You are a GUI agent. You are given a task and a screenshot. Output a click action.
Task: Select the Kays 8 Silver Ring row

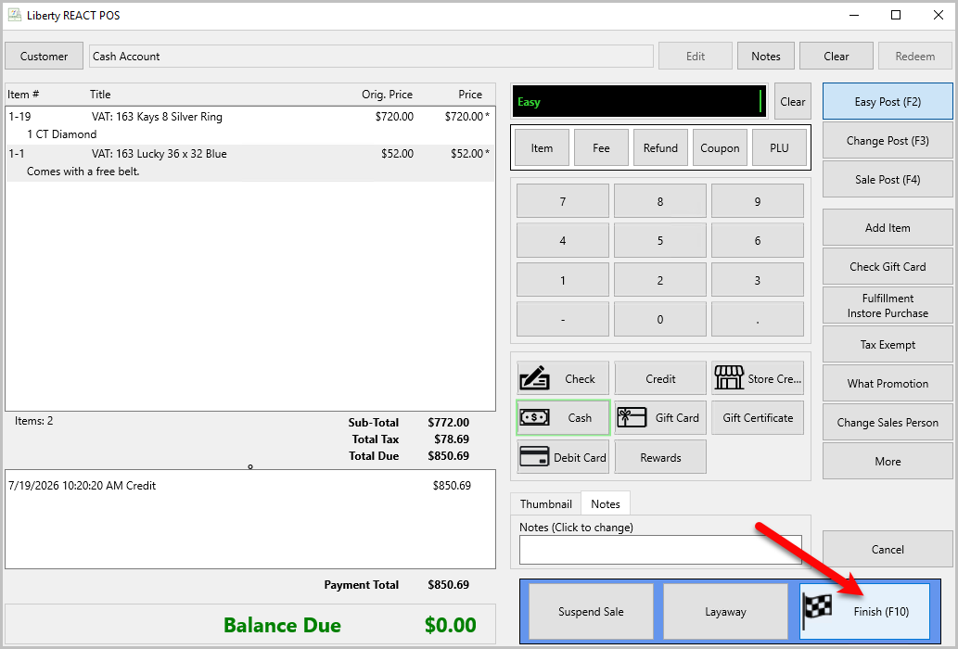[249, 125]
